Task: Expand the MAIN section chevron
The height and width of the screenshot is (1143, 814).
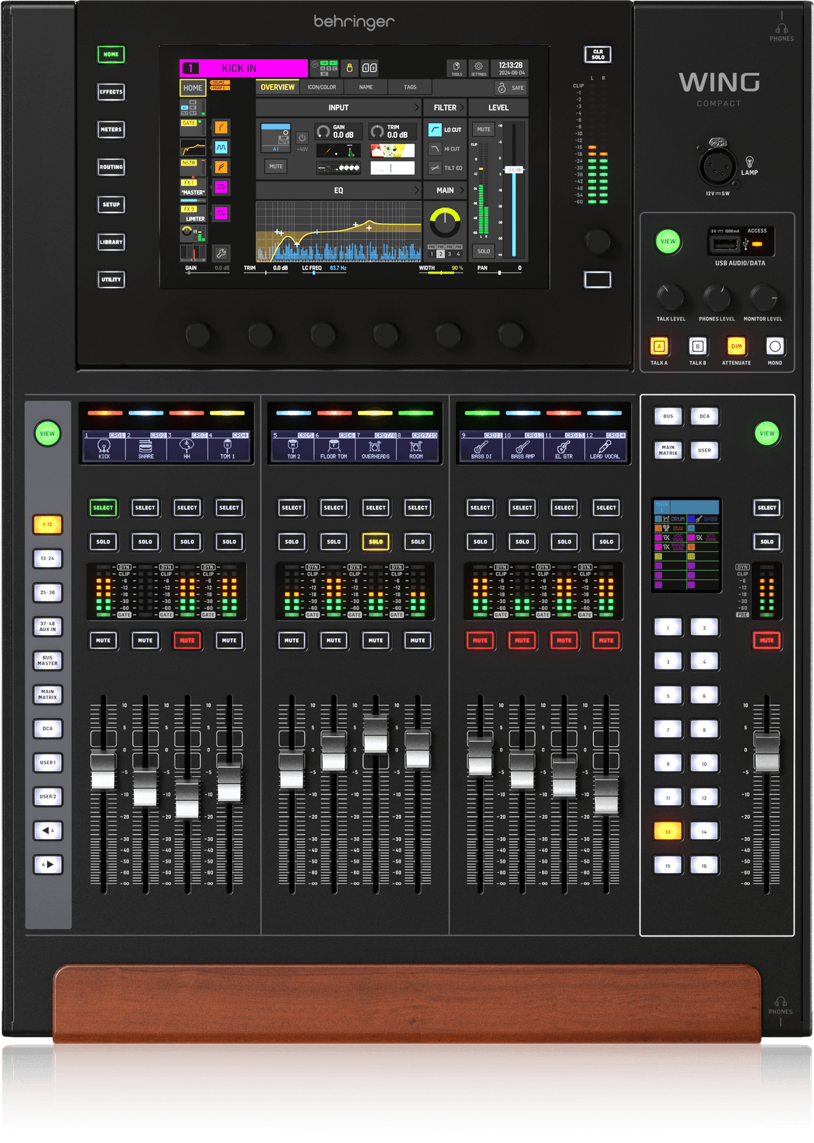Action: click(461, 191)
